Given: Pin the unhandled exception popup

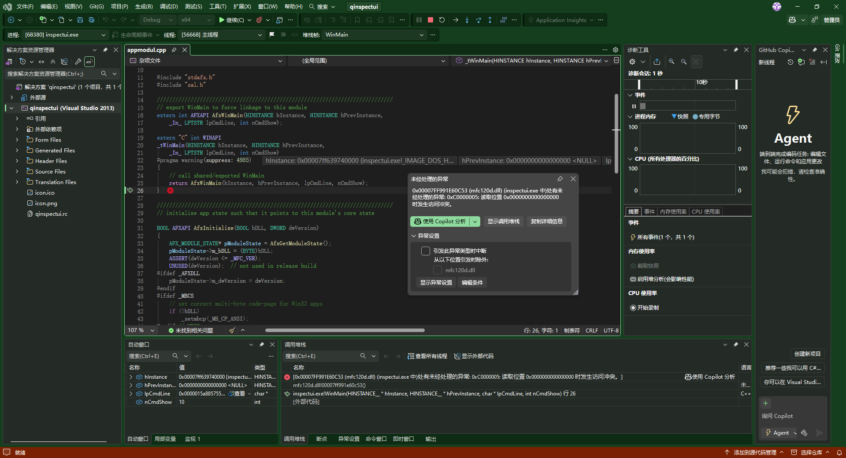Looking at the screenshot, I should (560, 179).
